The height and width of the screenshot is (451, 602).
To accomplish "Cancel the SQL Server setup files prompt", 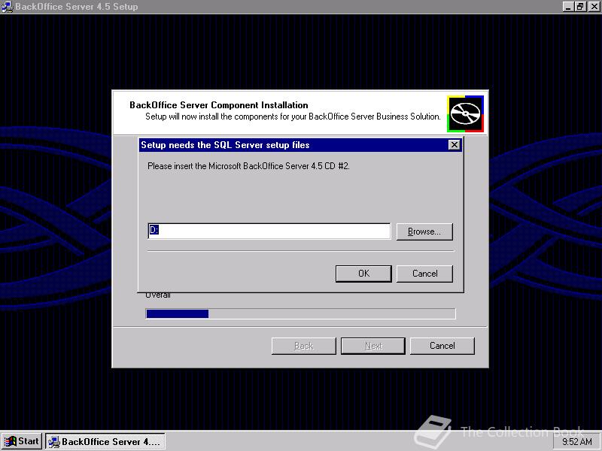I will coord(424,274).
